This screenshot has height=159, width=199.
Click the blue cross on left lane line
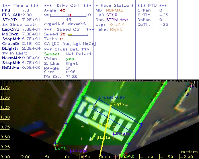click(x=66, y=124)
